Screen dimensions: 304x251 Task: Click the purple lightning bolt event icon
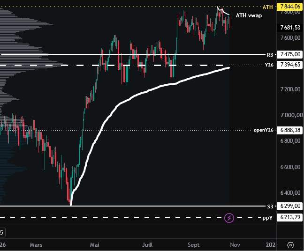229,218
